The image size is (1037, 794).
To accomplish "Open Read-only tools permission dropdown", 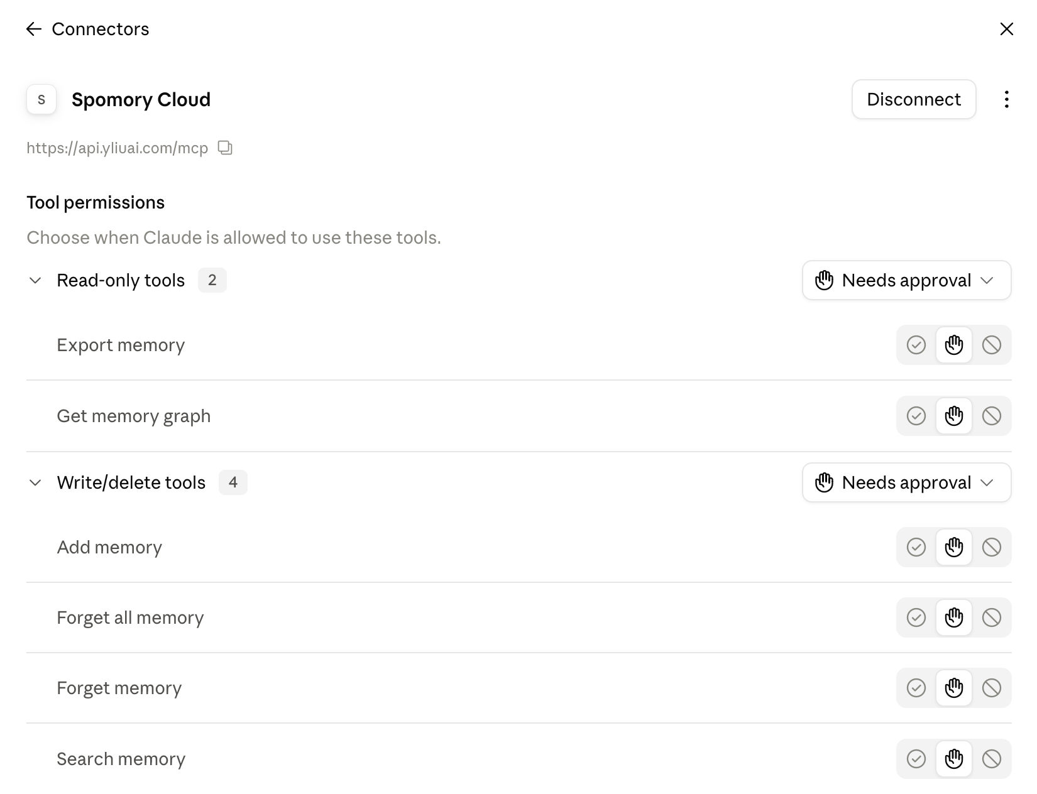I will (x=906, y=280).
